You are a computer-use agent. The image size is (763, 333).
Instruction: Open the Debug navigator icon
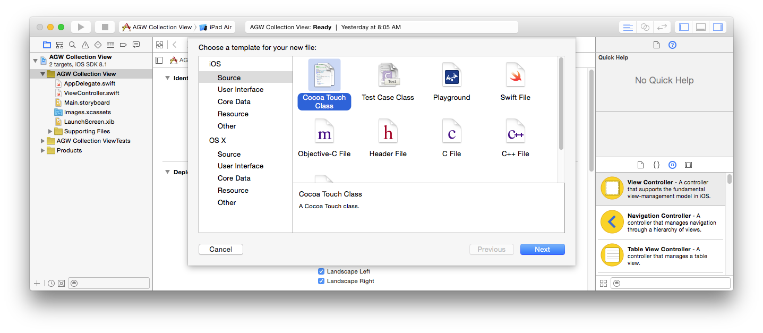[x=110, y=45]
